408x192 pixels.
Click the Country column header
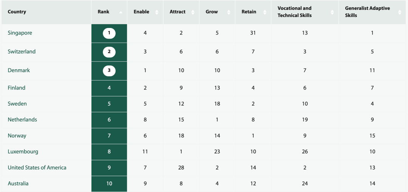click(17, 12)
